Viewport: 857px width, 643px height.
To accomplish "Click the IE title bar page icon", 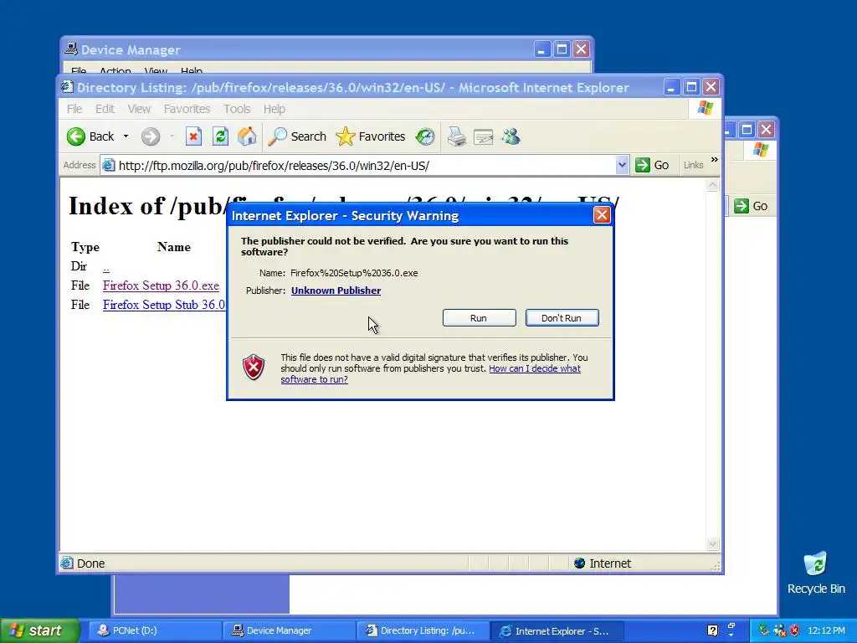I will pyautogui.click(x=67, y=87).
